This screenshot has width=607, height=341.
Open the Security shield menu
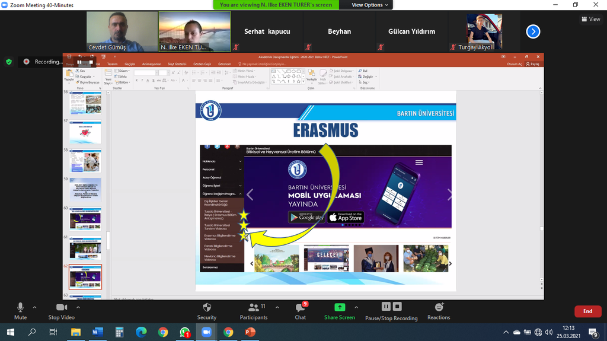pos(207,311)
